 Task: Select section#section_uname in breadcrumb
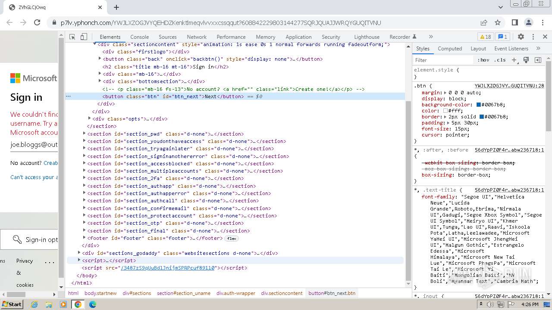point(184,293)
